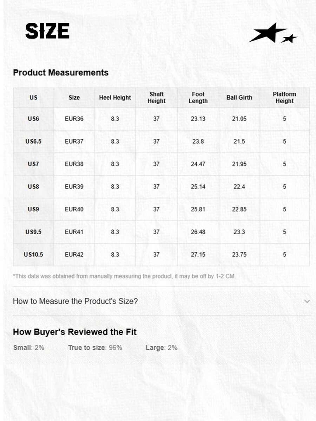Select the Platform Height column header

point(284,98)
